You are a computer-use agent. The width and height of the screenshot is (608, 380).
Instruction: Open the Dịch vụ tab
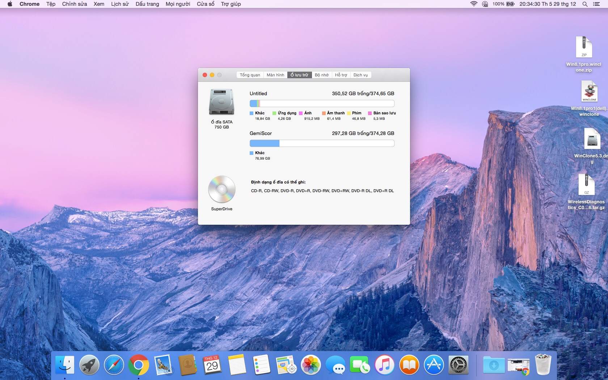tap(360, 75)
